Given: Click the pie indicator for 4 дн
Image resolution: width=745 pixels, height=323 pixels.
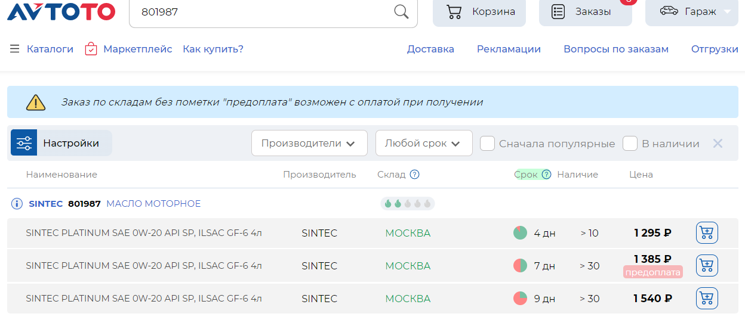Looking at the screenshot, I should tap(520, 233).
